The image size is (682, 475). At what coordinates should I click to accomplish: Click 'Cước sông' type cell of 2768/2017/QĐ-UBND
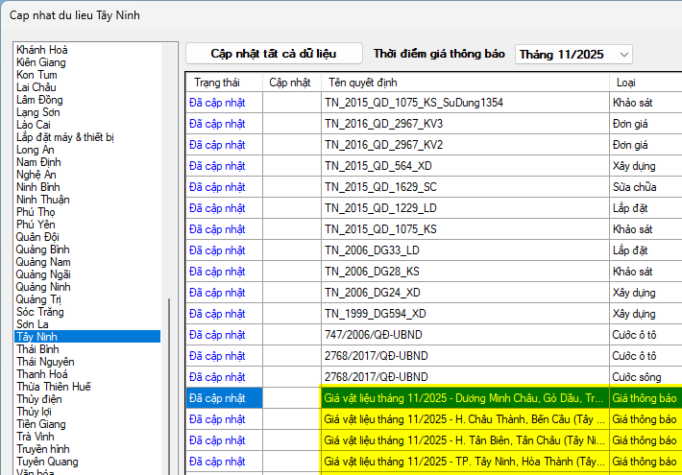[639, 377]
